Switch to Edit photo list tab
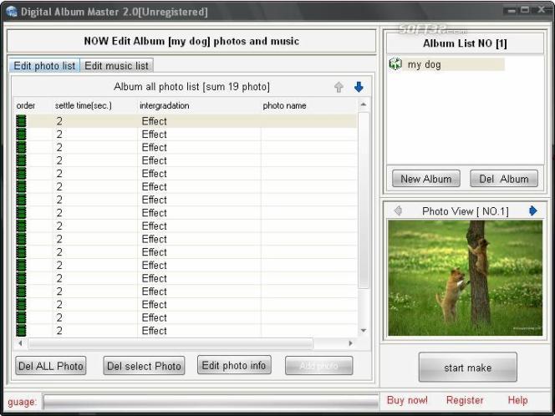 pos(44,66)
